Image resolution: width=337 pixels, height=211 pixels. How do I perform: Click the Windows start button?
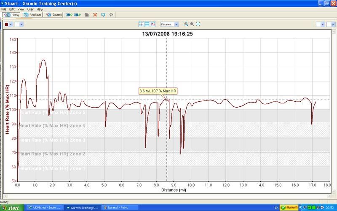click(12, 208)
